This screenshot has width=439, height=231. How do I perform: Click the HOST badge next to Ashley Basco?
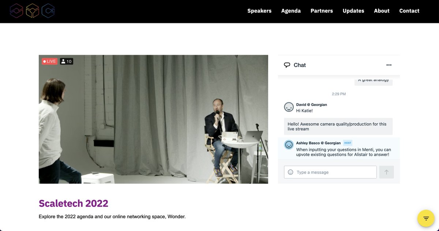348,143
